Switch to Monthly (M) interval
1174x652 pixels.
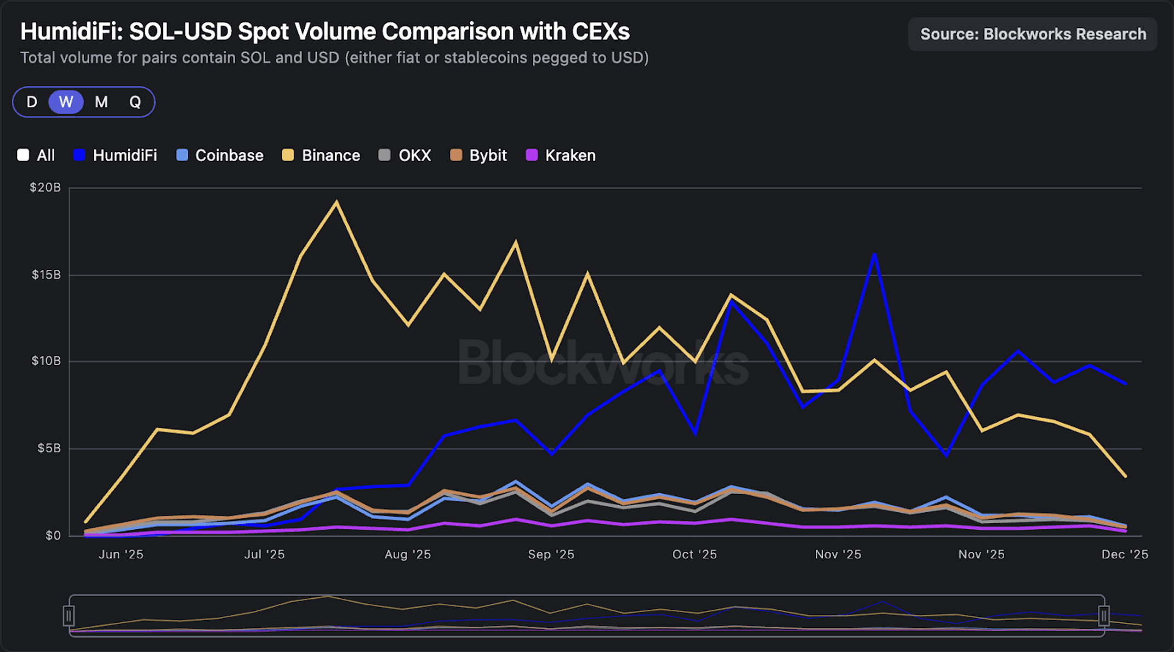[x=101, y=102]
